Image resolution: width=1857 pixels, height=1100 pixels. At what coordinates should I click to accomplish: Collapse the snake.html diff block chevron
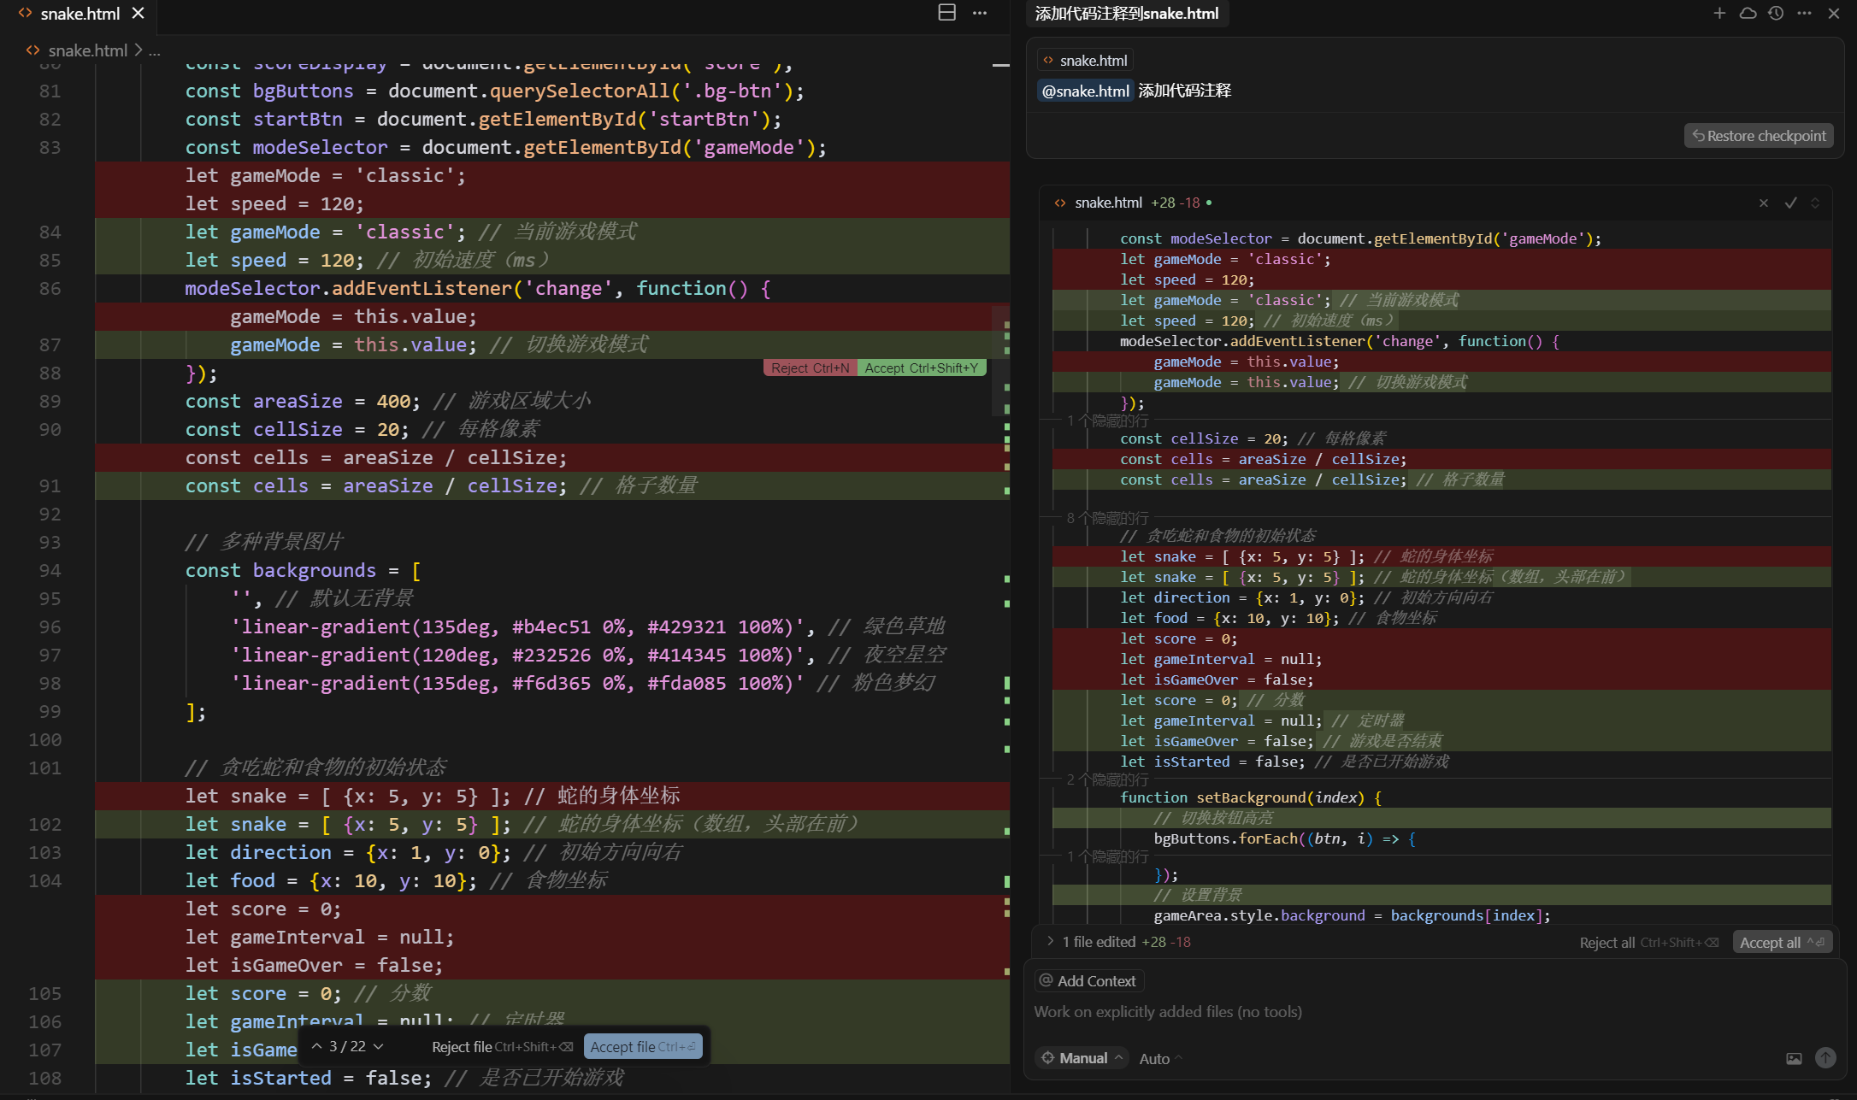pyautogui.click(x=1815, y=203)
